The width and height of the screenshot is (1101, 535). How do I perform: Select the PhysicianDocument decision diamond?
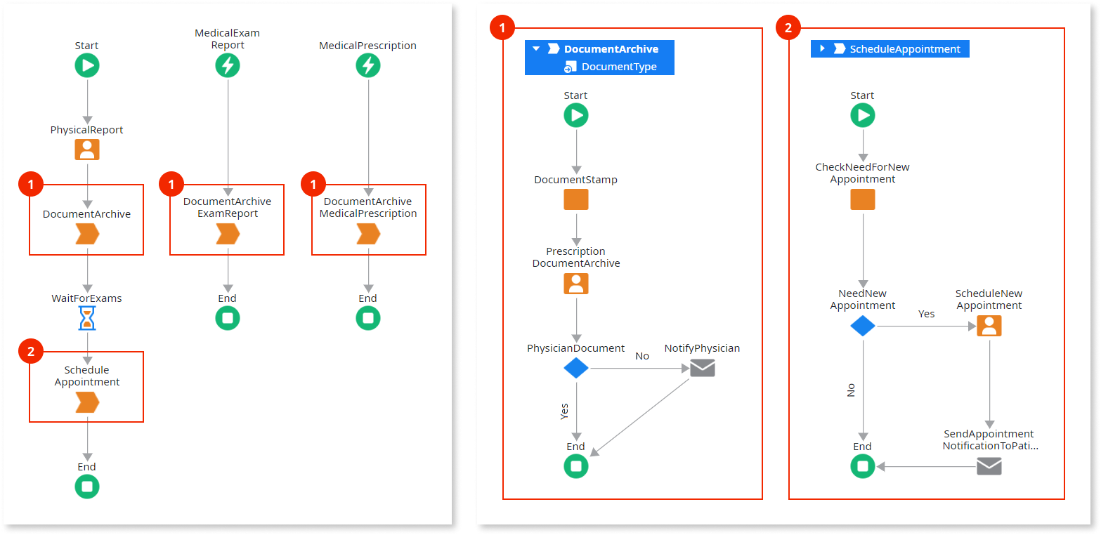[576, 368]
